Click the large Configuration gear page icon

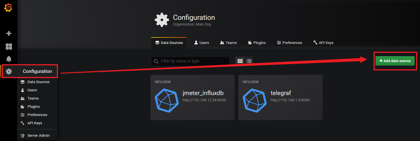tap(162, 20)
